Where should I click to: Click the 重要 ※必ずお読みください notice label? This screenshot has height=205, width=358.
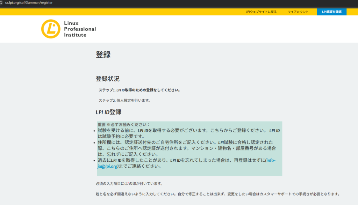click(123, 125)
